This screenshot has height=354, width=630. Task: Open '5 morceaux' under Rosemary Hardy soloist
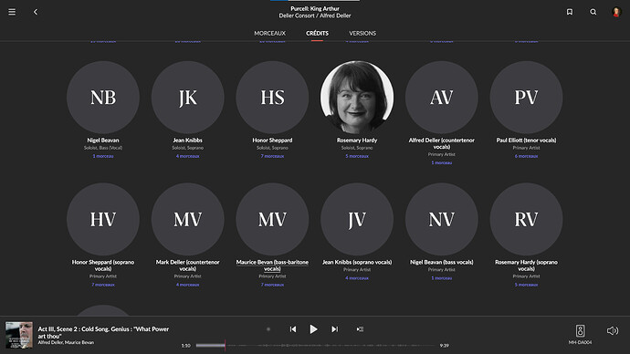(357, 156)
